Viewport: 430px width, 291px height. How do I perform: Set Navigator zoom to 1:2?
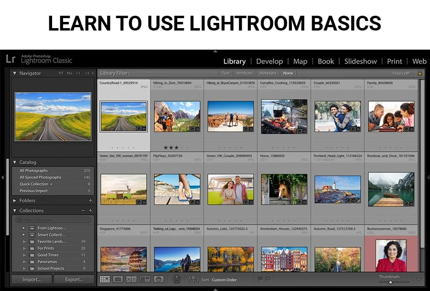[87, 73]
